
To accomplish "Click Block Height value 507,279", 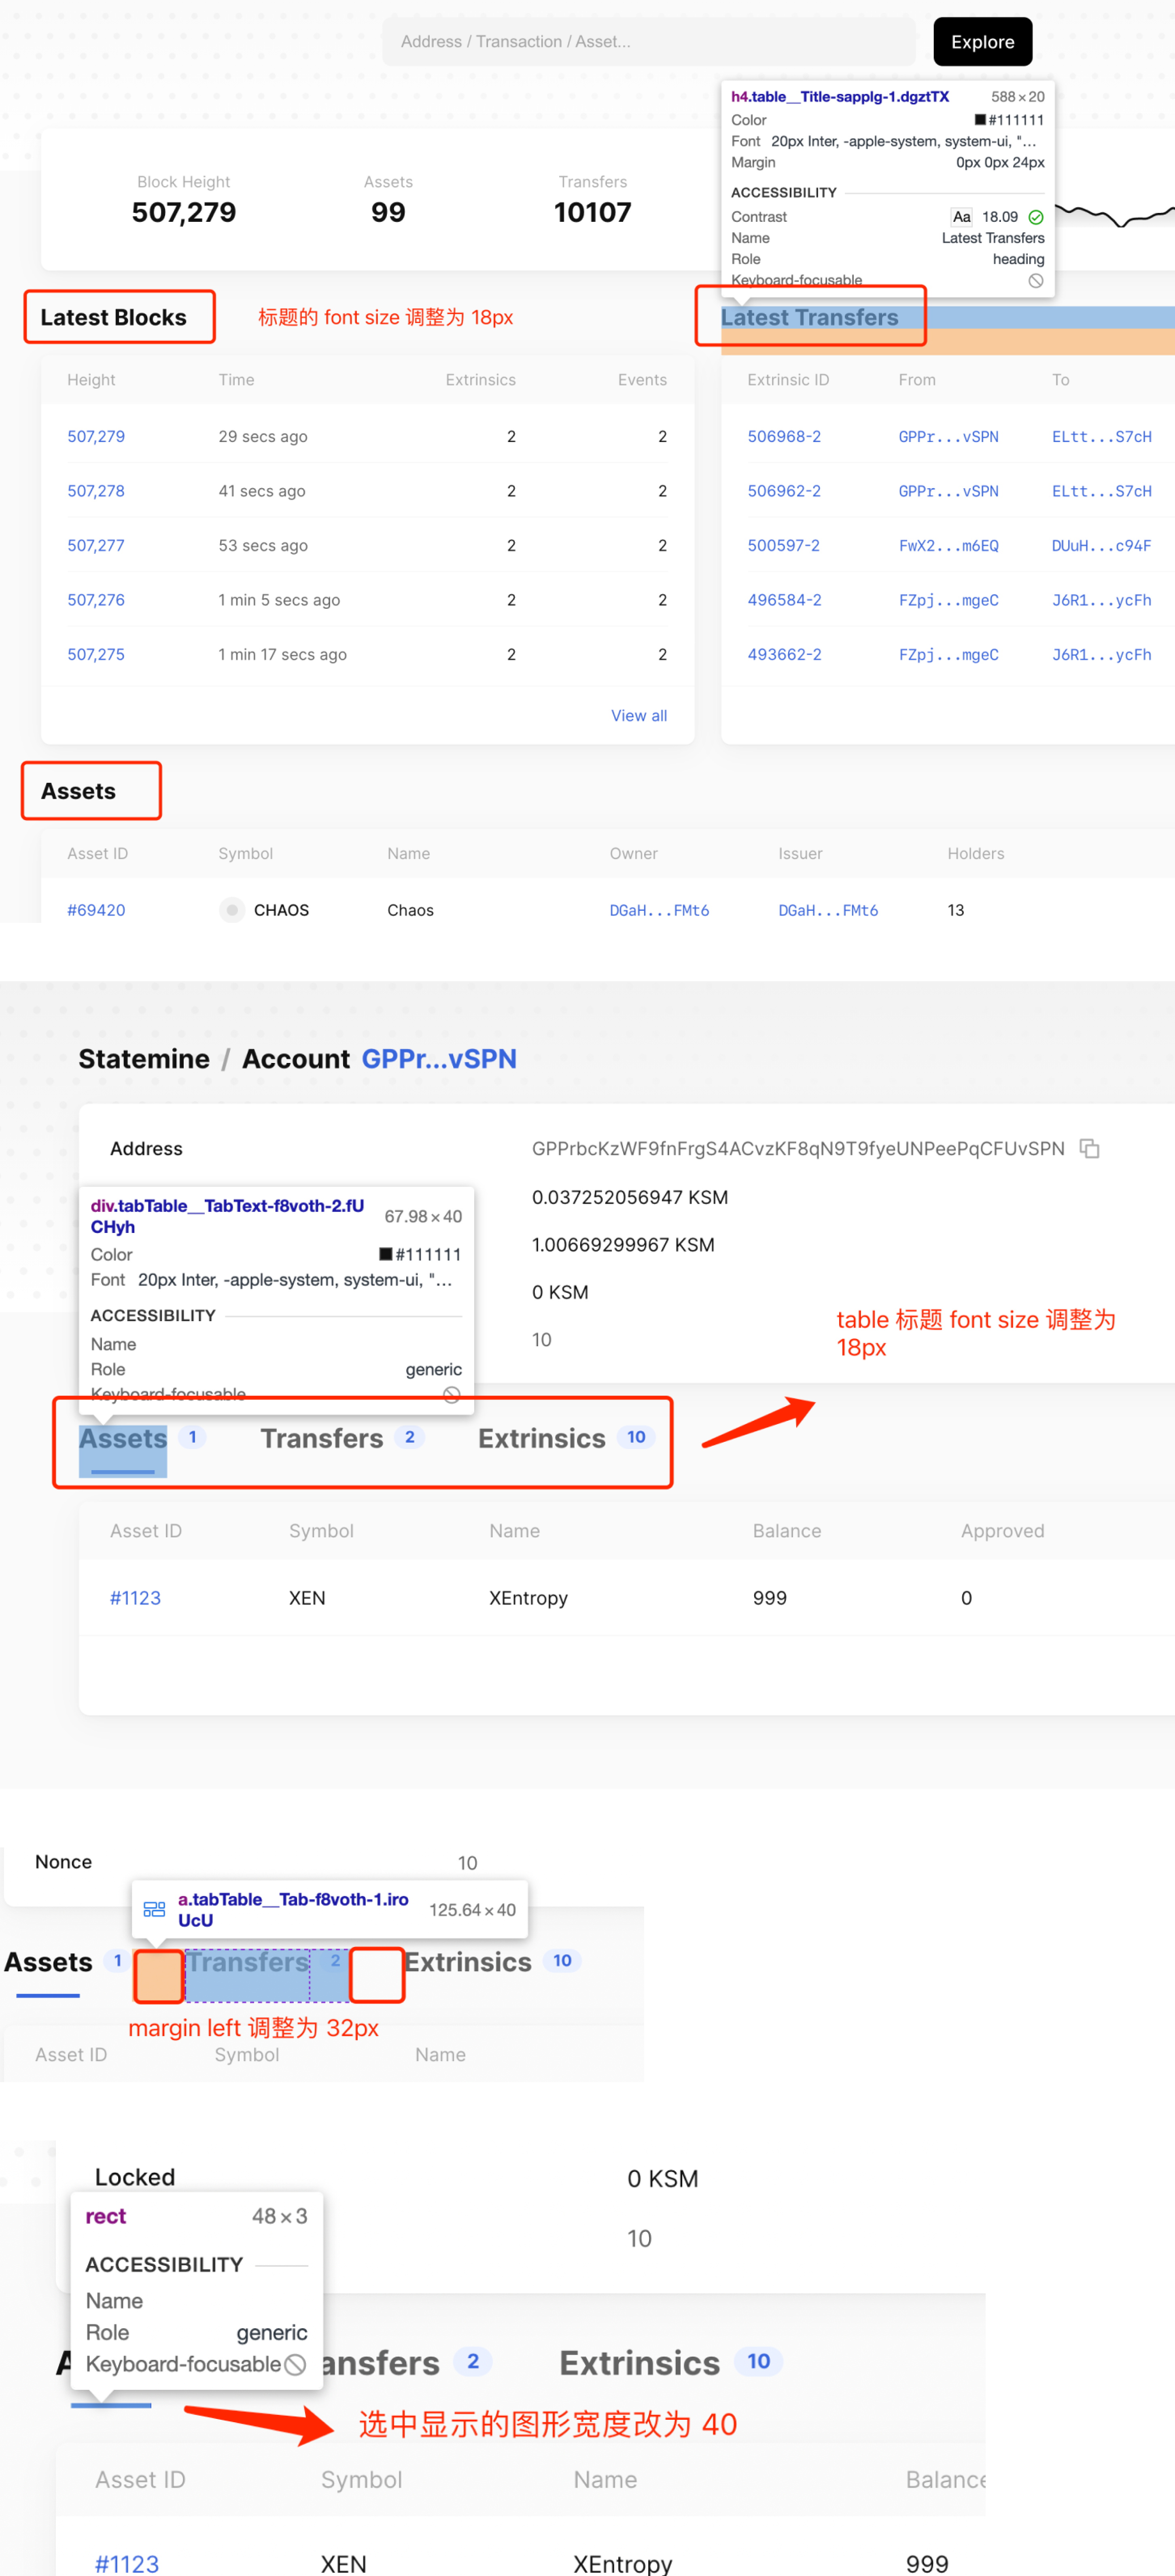I will [184, 212].
